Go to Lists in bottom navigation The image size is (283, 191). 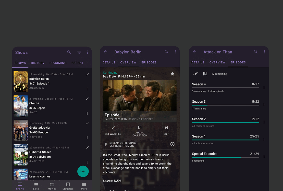pyautogui.click(x=36, y=186)
